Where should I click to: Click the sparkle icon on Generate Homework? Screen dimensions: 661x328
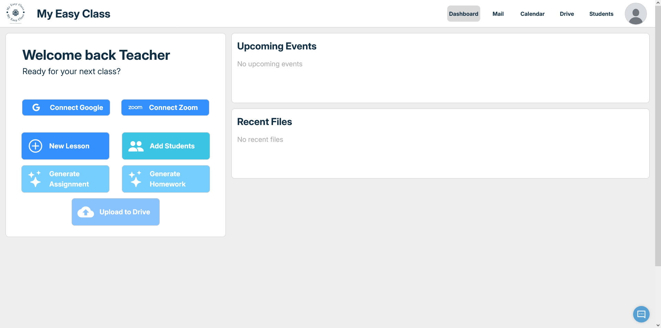135,179
